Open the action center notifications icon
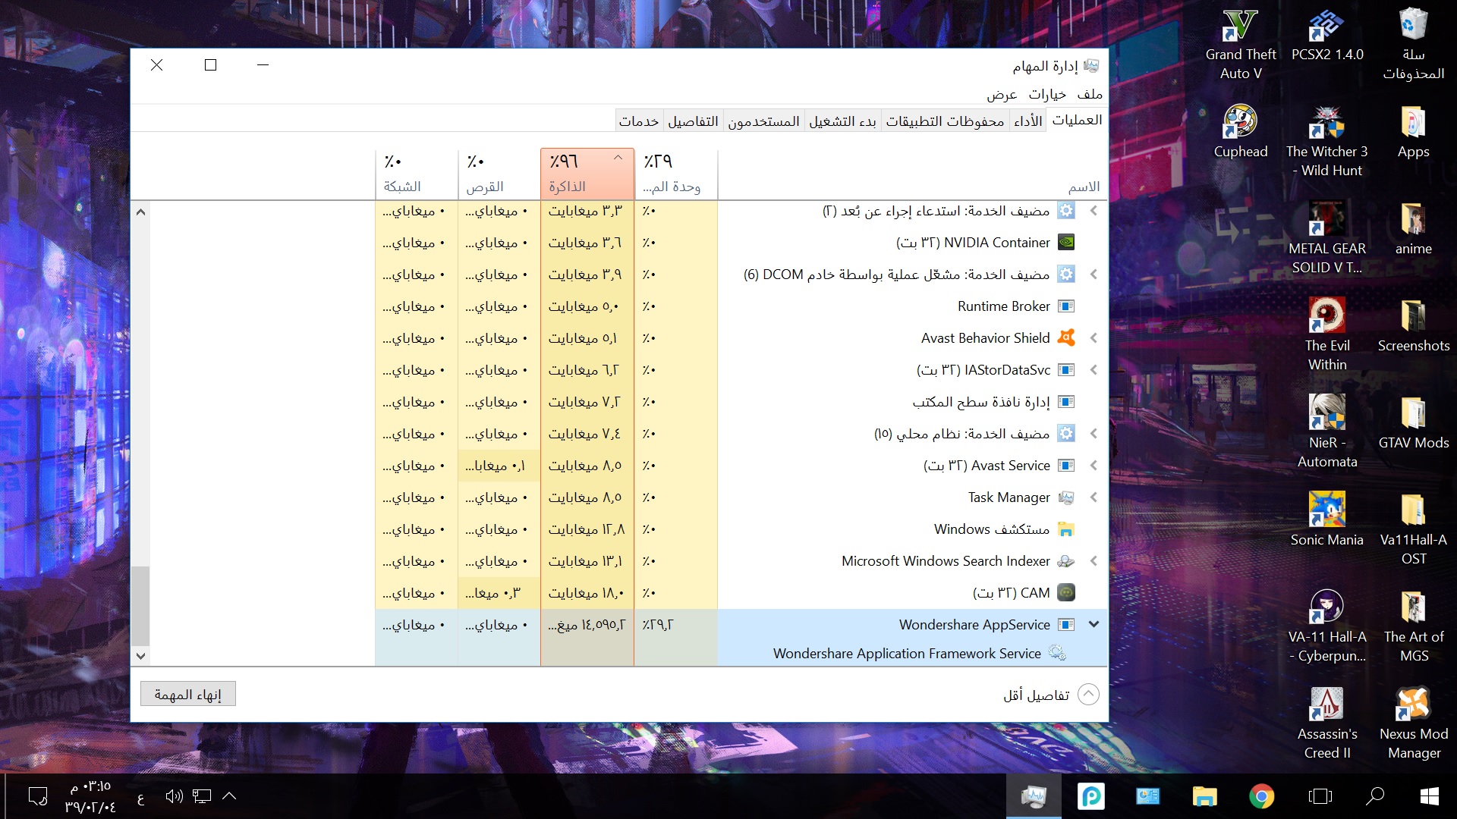Image resolution: width=1457 pixels, height=819 pixels. tap(38, 796)
